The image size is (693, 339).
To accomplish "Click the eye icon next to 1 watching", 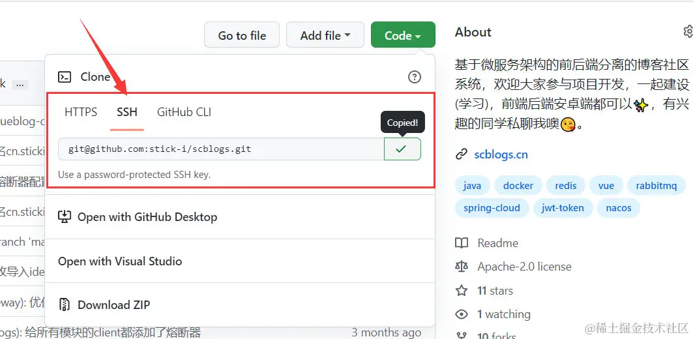I will pos(462,314).
